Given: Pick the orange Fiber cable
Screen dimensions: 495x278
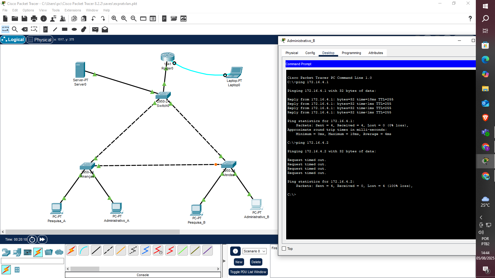Looking at the screenshot, I should coord(121,251).
